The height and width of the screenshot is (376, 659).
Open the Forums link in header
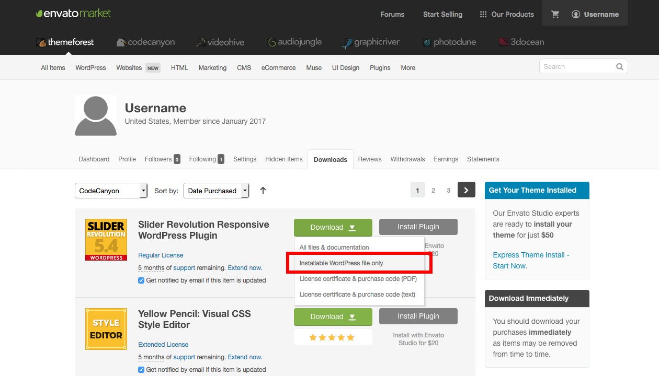392,15
